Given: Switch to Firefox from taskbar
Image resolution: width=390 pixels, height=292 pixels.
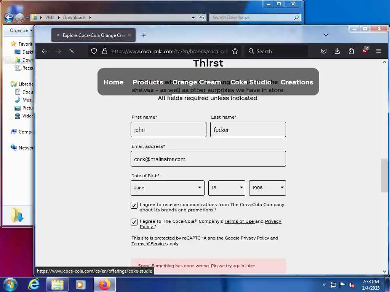Looking at the screenshot, I should click(105, 284).
